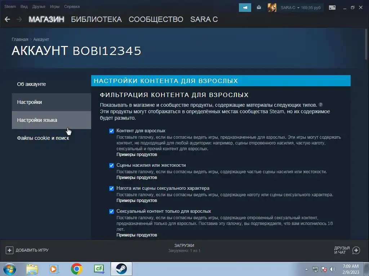Click the Загружено: 1 из 1 status
The image size is (369, 276).
184,250
